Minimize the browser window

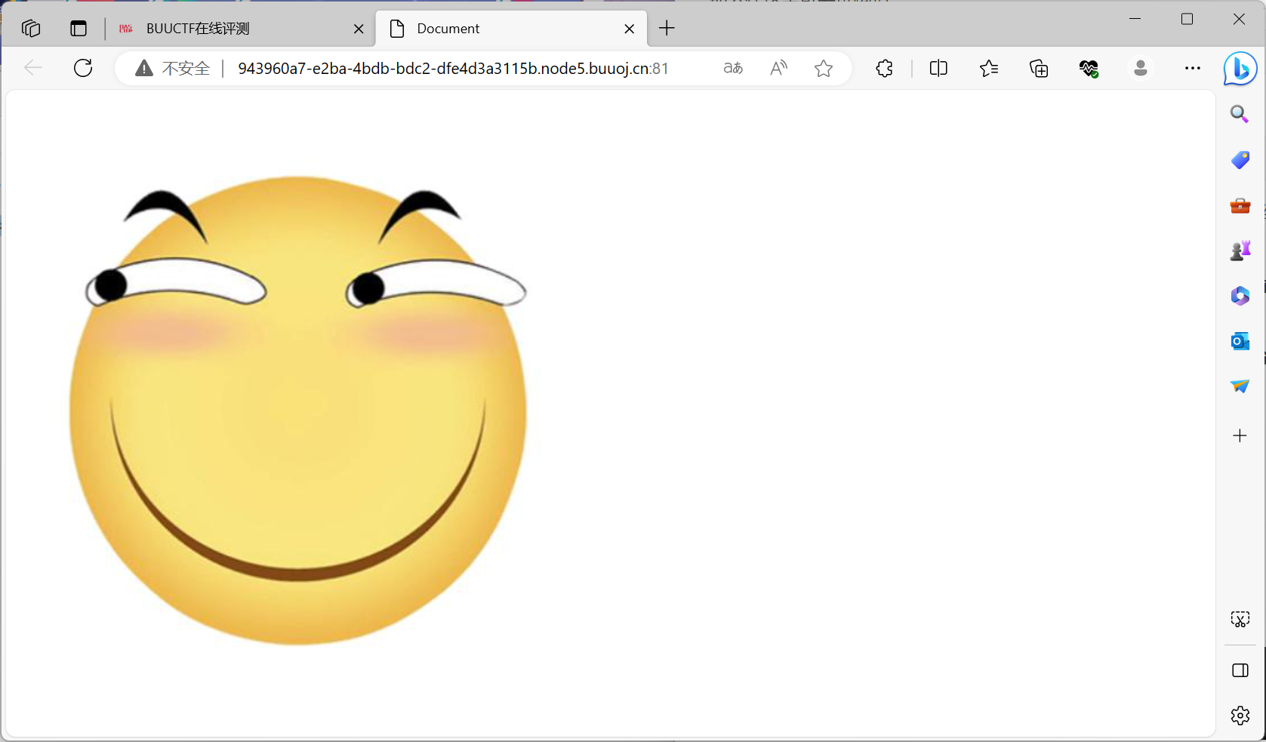pos(1135,19)
